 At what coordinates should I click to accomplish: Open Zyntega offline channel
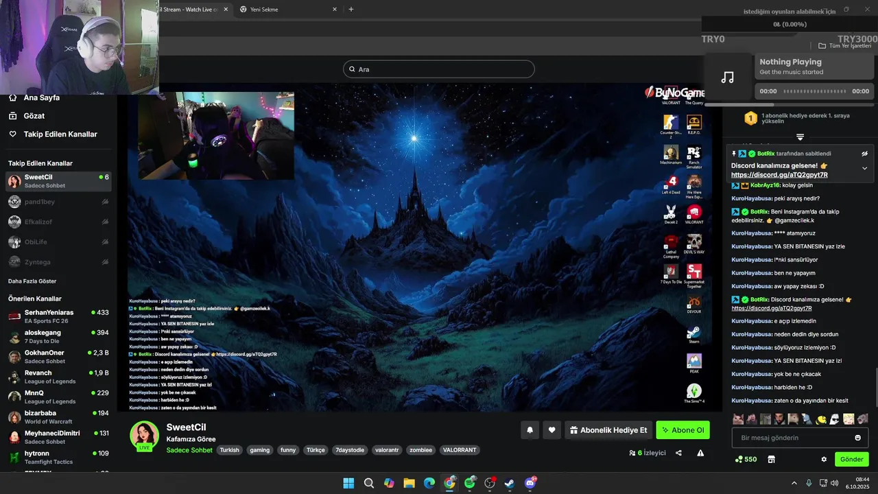pos(58,261)
